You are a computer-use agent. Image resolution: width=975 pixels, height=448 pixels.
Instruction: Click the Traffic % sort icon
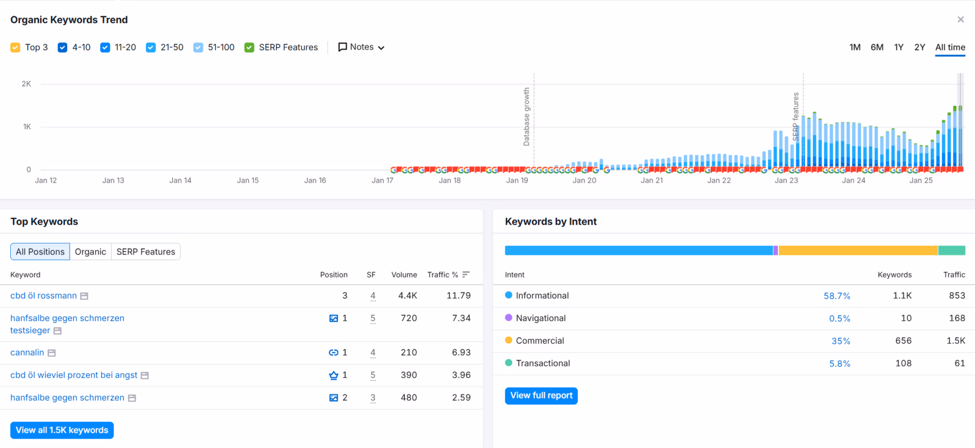(466, 274)
